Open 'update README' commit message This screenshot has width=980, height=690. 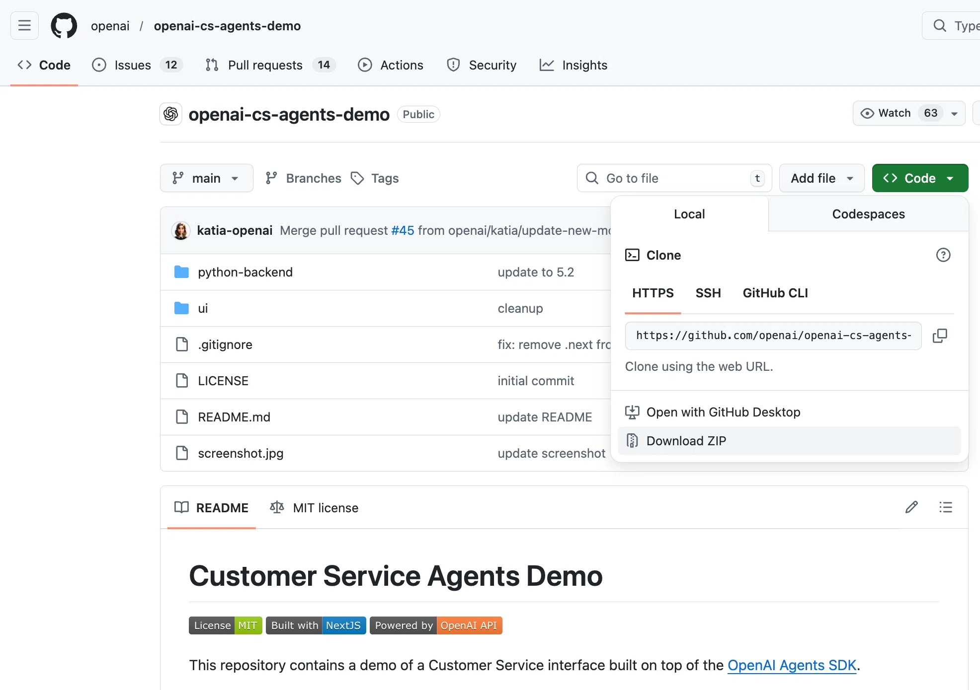545,417
